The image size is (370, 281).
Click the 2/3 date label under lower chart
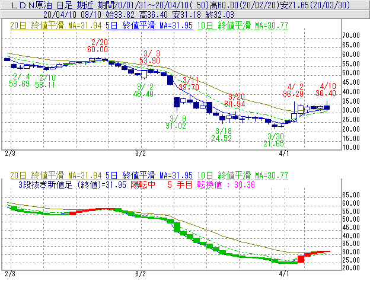(10, 274)
